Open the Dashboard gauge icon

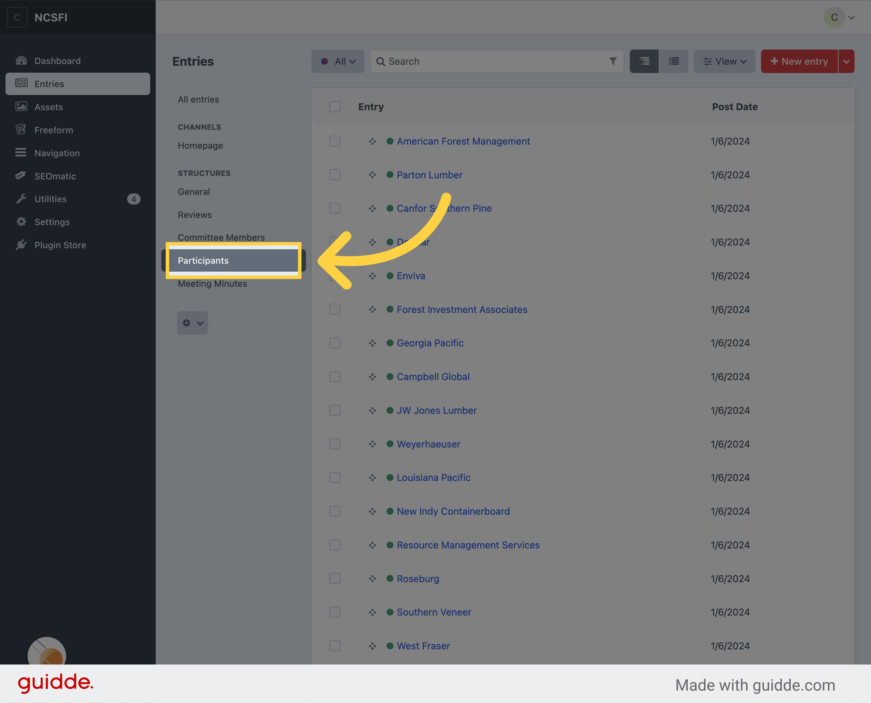[21, 61]
